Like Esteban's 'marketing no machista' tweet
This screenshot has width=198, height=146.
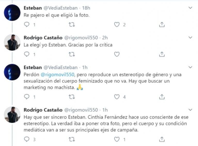117,97
